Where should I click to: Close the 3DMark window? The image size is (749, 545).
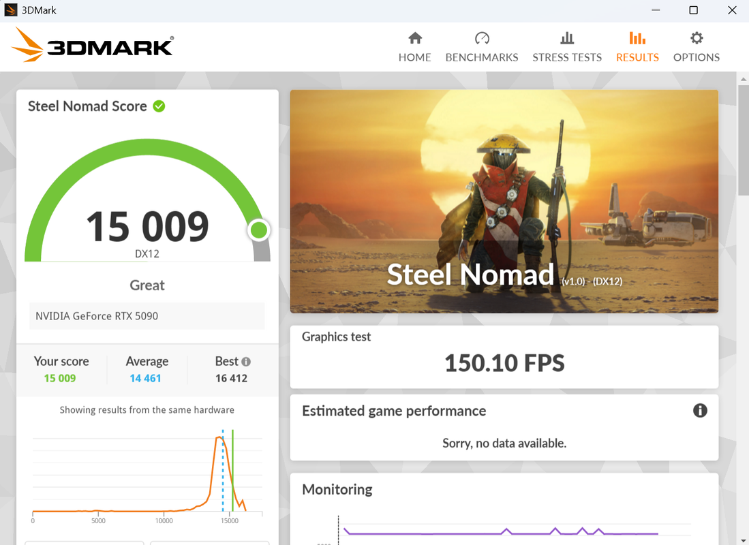click(x=732, y=10)
